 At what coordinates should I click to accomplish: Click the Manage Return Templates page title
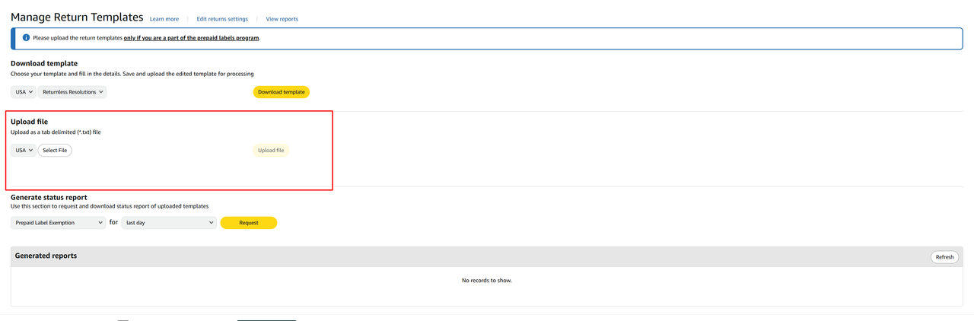[77, 17]
